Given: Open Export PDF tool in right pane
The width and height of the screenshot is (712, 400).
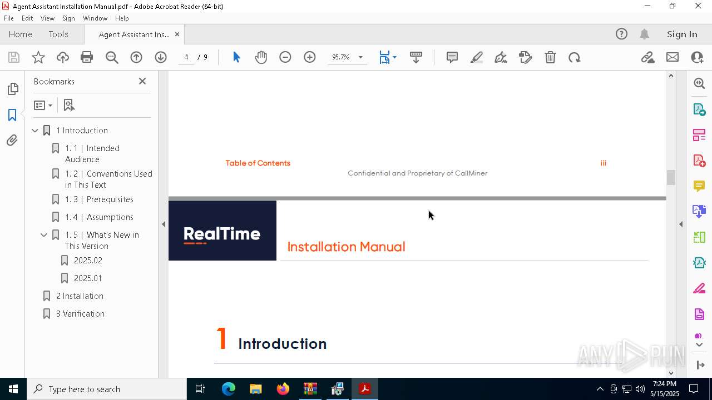Looking at the screenshot, I should click(699, 109).
